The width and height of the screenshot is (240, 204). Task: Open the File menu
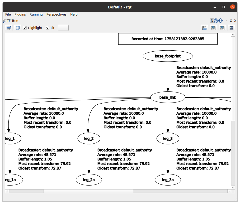click(8, 14)
